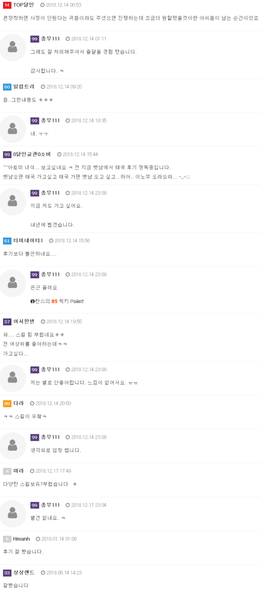The image size is (260, 591).
Task: Open 상상랜드's username link
Action: click(x=24, y=573)
